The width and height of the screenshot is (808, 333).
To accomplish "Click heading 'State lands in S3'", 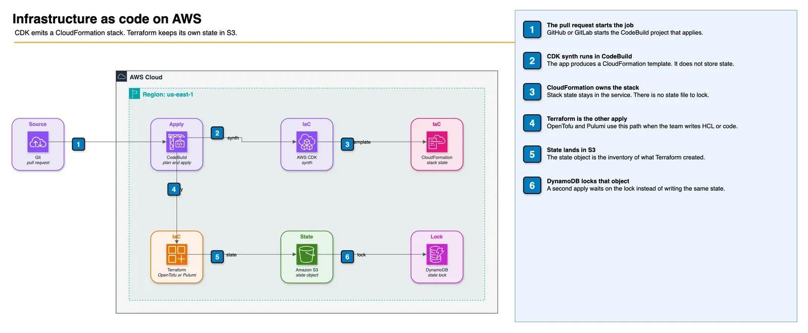I will [571, 150].
